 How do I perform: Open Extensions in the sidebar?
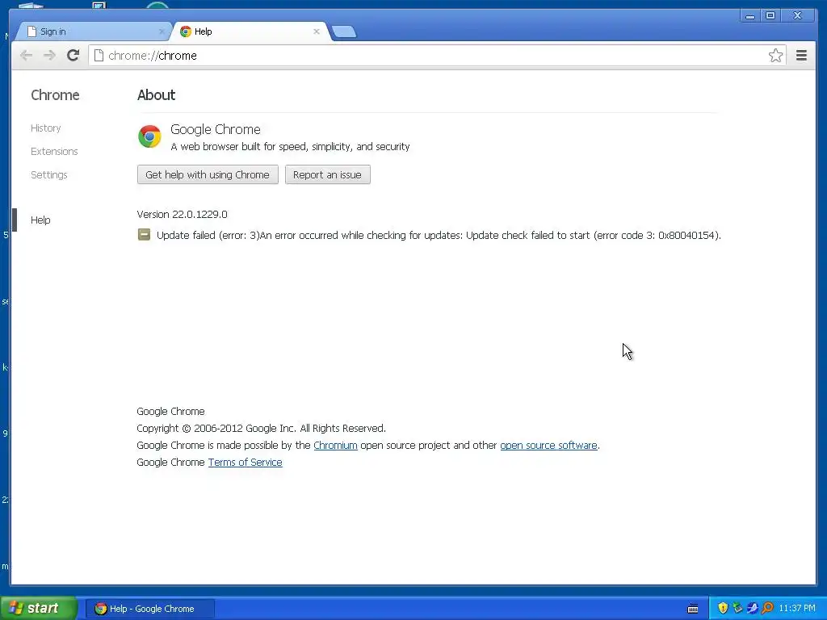[x=54, y=151]
